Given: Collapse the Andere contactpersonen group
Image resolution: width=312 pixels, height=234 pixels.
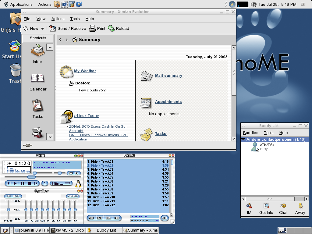Looking at the screenshot, I should pos(243,139).
